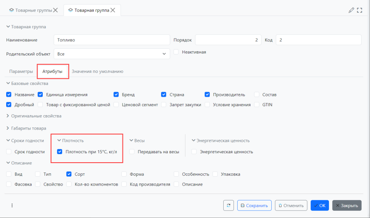Click the Отменить button
This screenshot has height=218, width=370.
coord(291,206)
